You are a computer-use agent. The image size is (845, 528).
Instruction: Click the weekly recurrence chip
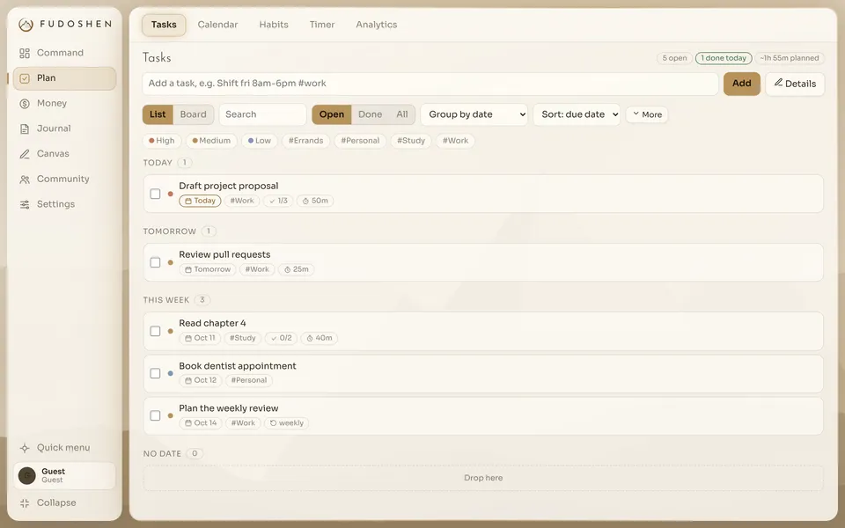pyautogui.click(x=286, y=423)
